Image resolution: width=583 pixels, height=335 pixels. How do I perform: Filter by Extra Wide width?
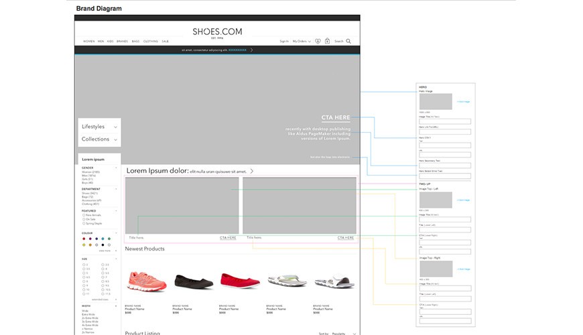[88, 314]
